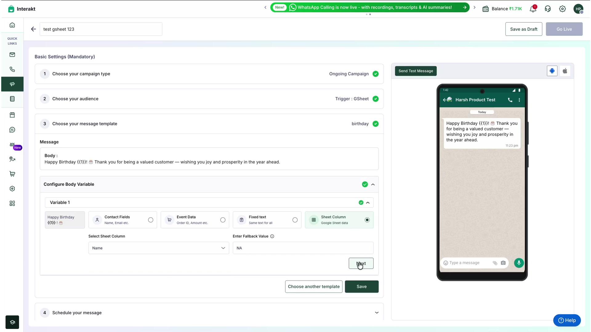Collapse the Variable 1 section
This screenshot has width=591, height=332.
368,203
